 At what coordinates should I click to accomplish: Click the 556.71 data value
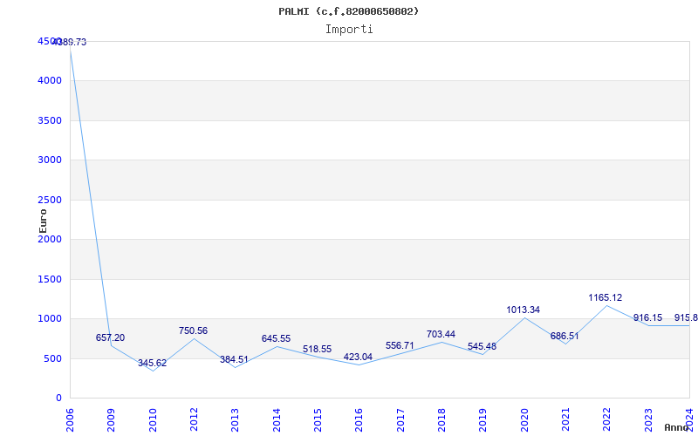(x=400, y=345)
